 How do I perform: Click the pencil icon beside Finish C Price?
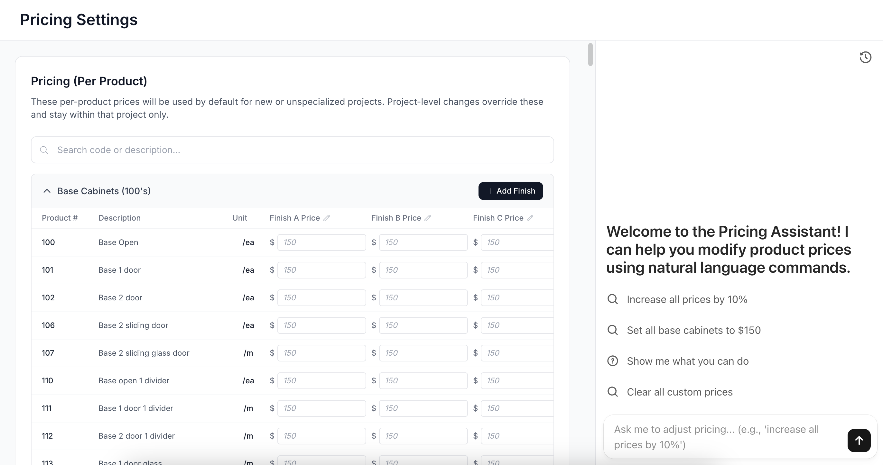[530, 218]
